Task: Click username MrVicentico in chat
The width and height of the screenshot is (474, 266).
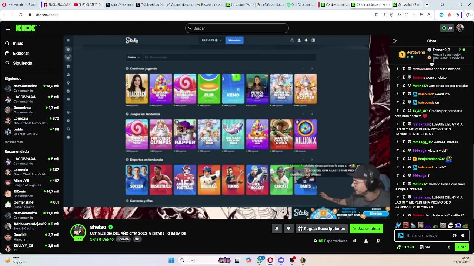Action: point(422,69)
